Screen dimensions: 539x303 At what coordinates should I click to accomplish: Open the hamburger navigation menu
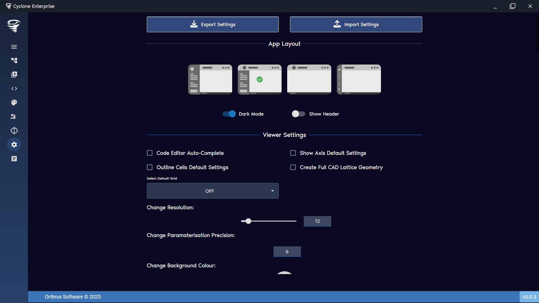pyautogui.click(x=14, y=47)
